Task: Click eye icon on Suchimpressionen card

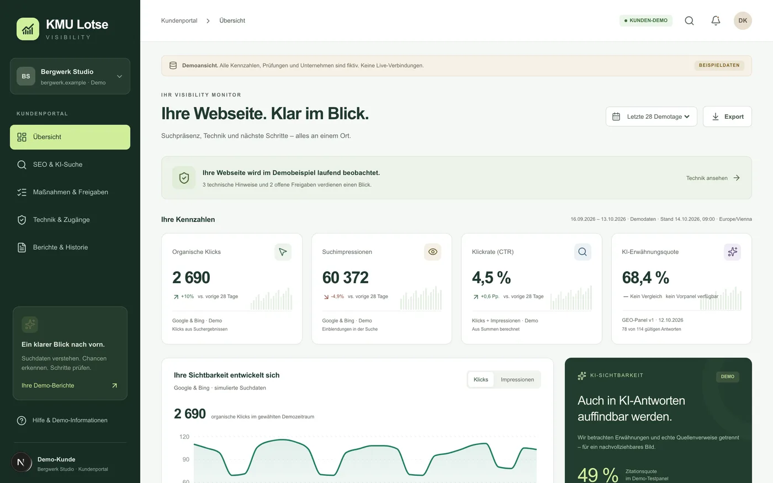Action: (433, 252)
